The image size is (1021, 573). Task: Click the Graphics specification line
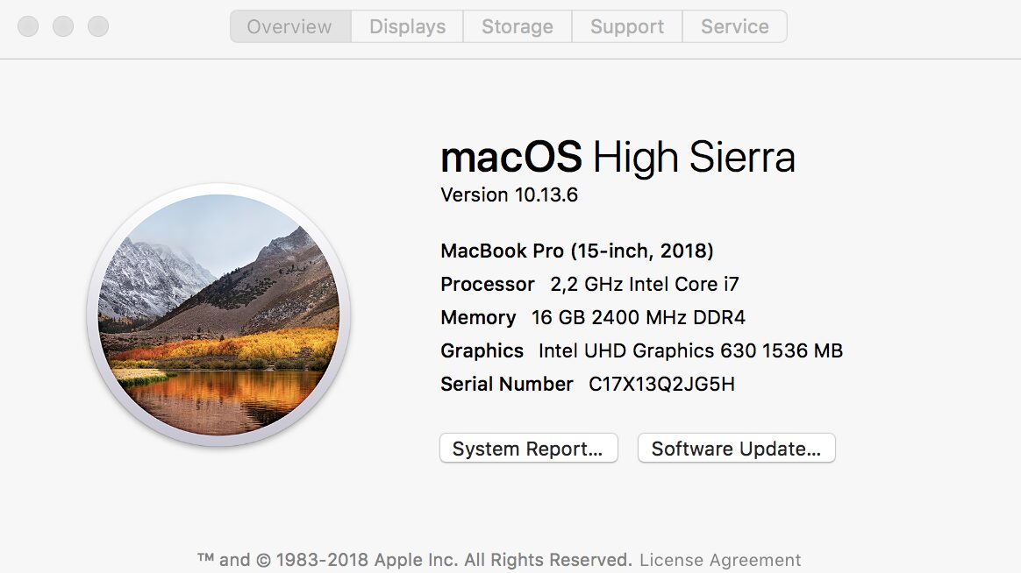641,350
